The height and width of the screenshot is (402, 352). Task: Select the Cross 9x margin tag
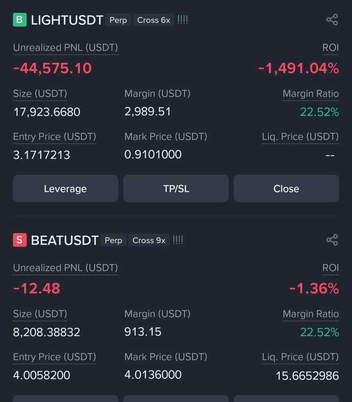pos(149,240)
